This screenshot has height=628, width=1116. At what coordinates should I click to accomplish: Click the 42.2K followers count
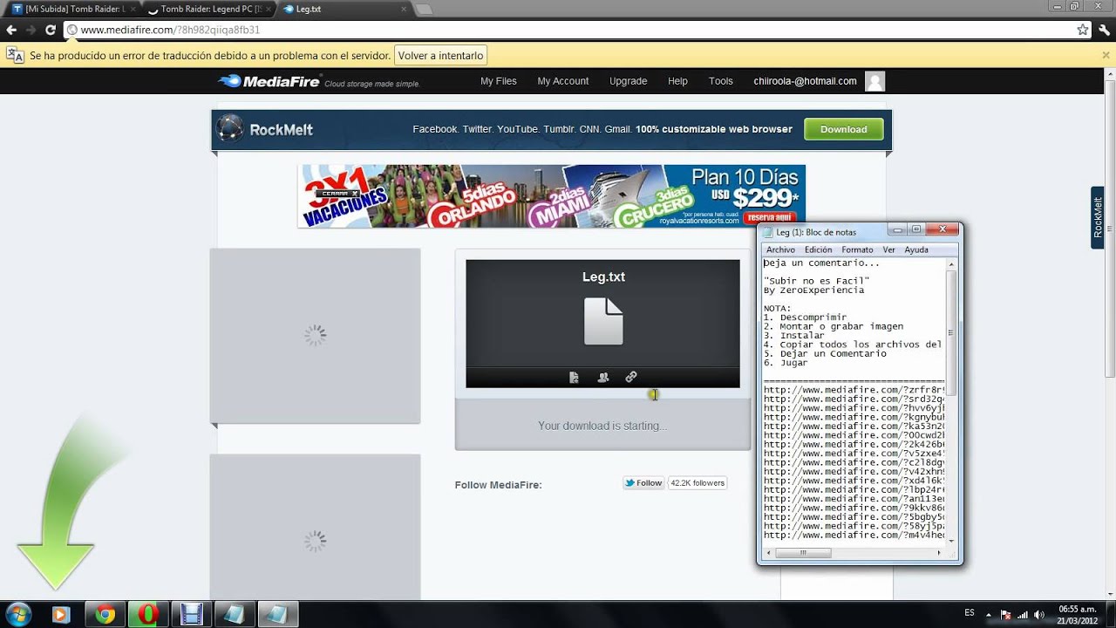(697, 482)
